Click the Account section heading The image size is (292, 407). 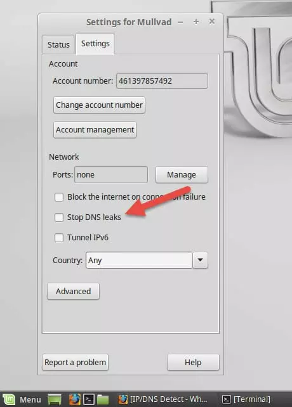pos(63,64)
